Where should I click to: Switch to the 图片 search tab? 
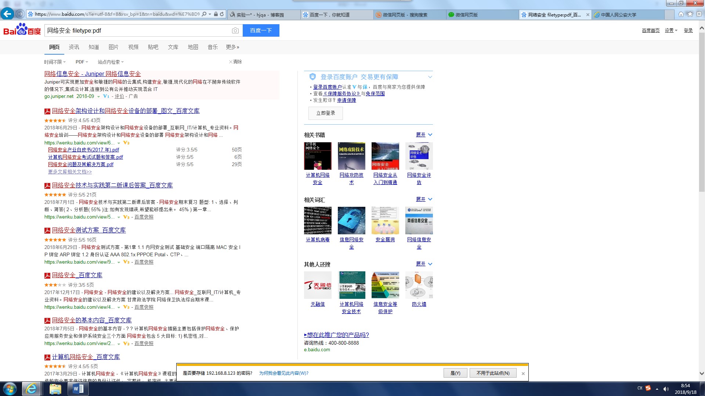[x=113, y=47]
